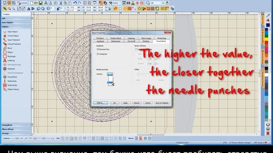Enable the Border stitching checkbox
This screenshot has width=273, height=153.
(136, 49)
